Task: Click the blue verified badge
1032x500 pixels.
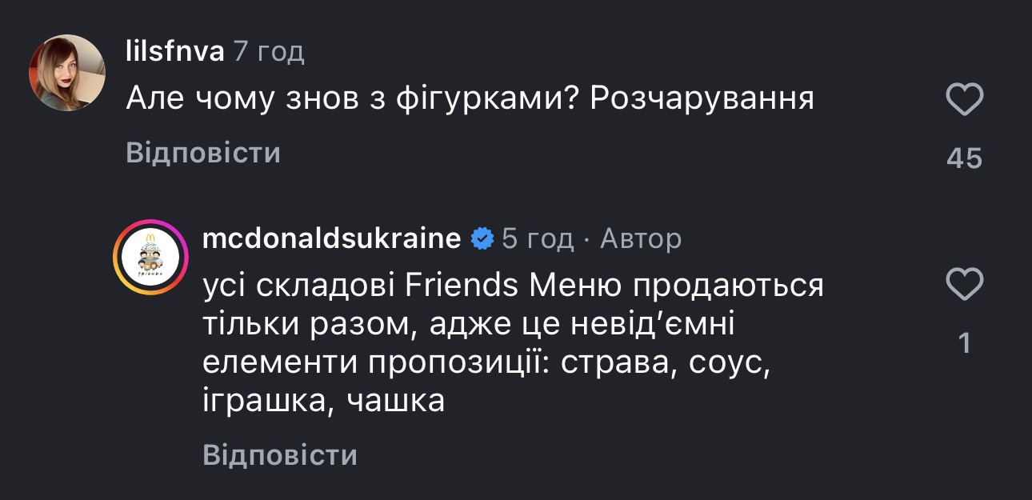Action: tap(482, 238)
